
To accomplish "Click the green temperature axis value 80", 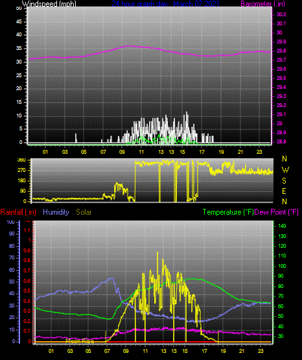I will (281, 286).
